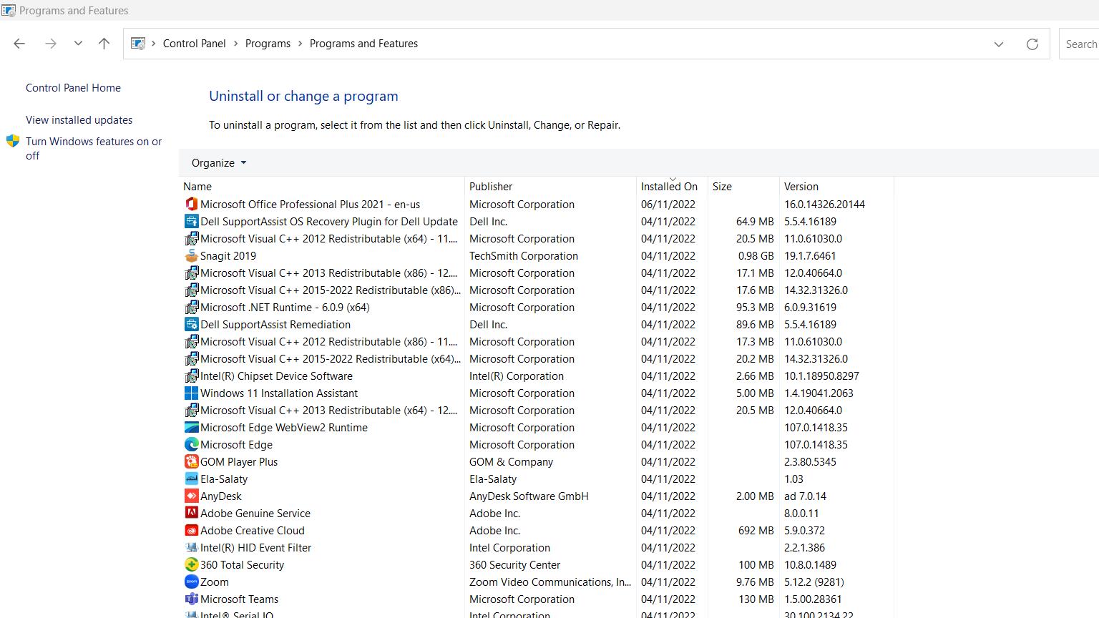Click the Adobe Creative Cloud icon

click(x=191, y=531)
